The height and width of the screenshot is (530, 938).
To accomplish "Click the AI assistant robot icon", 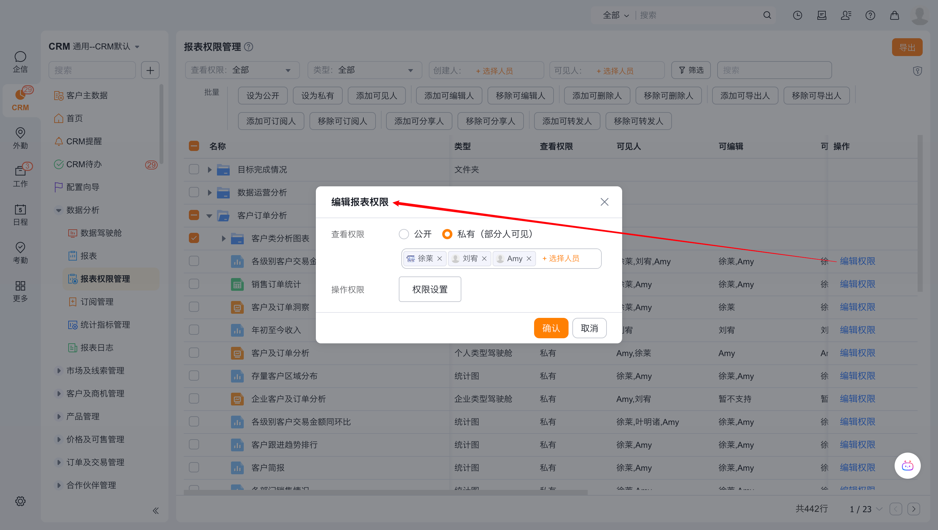I will (x=907, y=466).
